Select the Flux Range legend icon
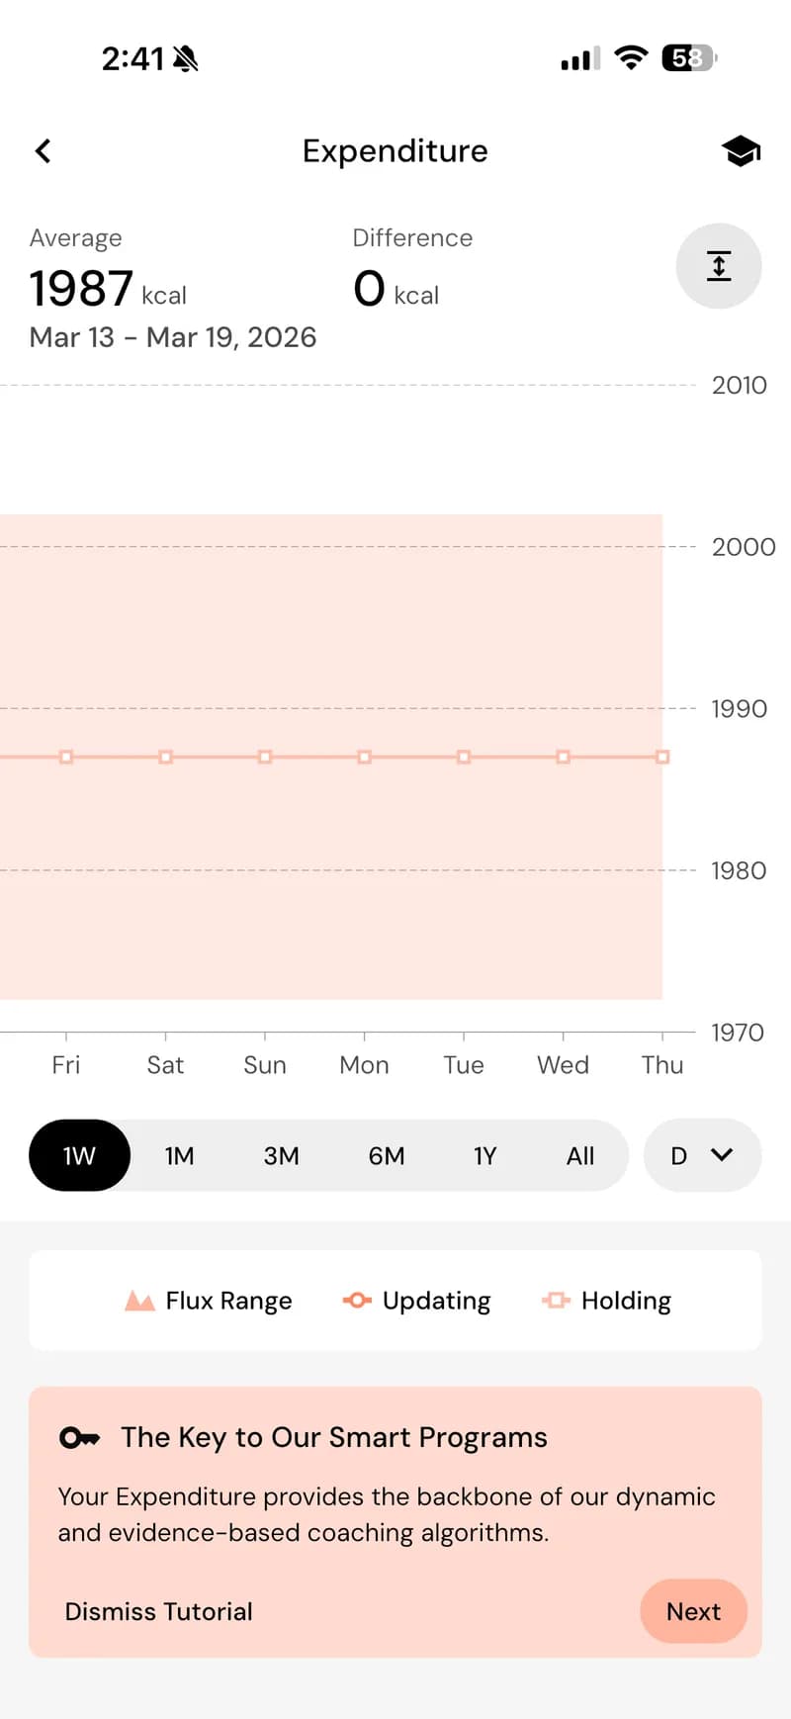 point(139,1300)
